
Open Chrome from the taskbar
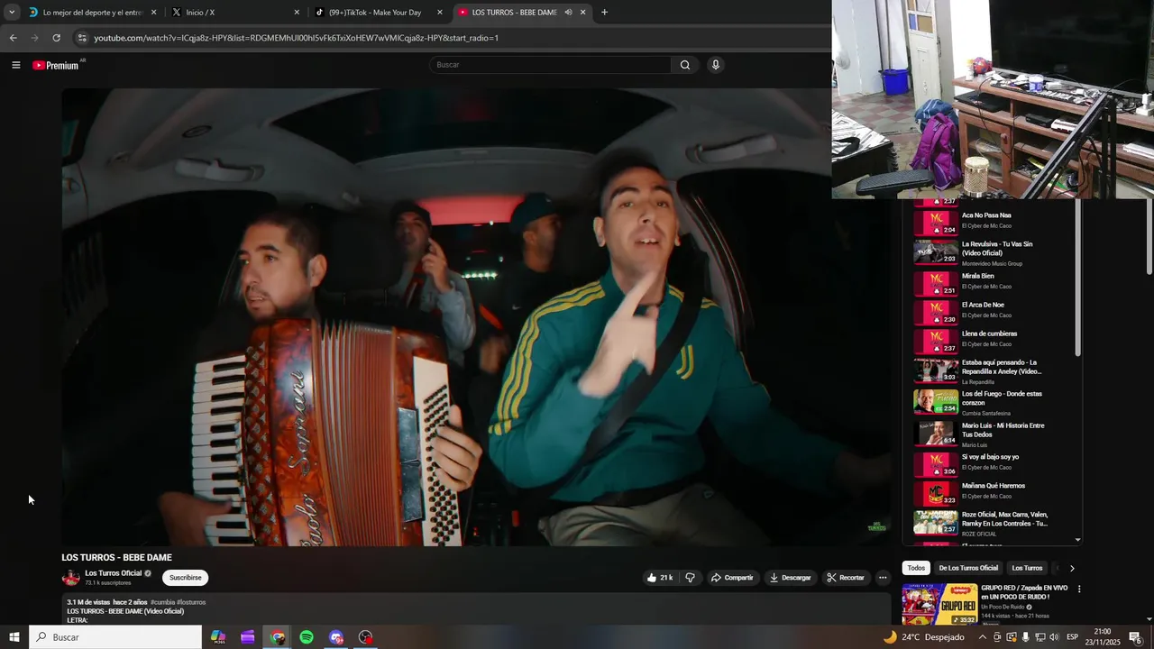[x=278, y=637]
